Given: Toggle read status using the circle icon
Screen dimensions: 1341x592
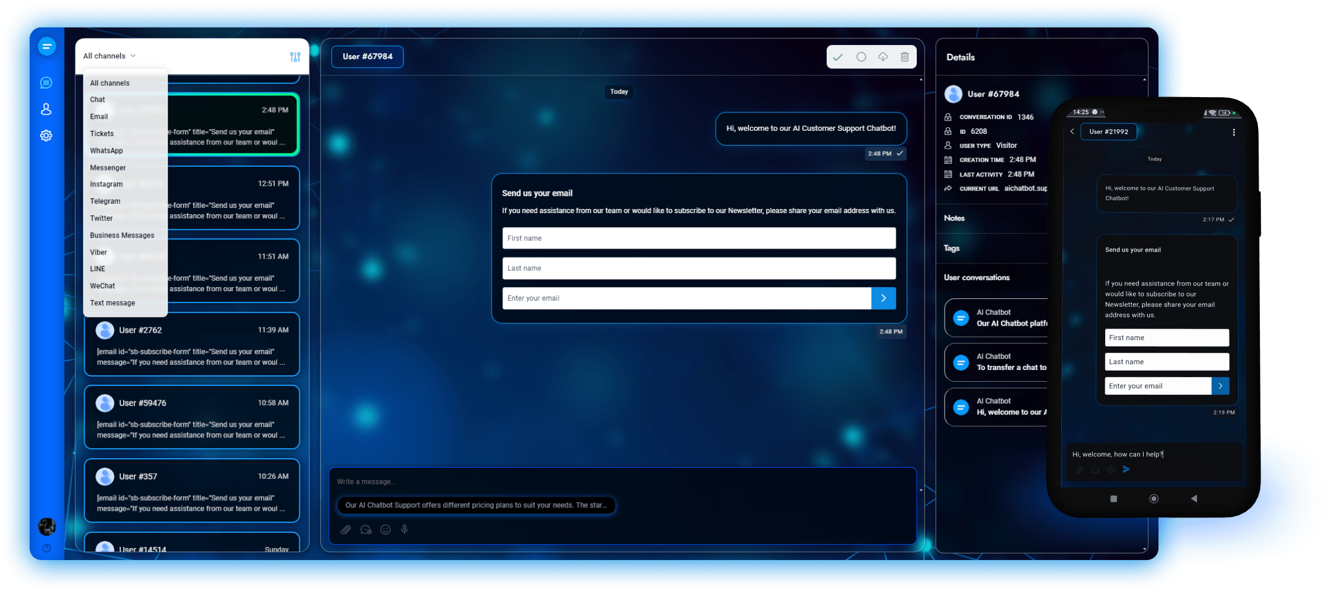Looking at the screenshot, I should [860, 57].
